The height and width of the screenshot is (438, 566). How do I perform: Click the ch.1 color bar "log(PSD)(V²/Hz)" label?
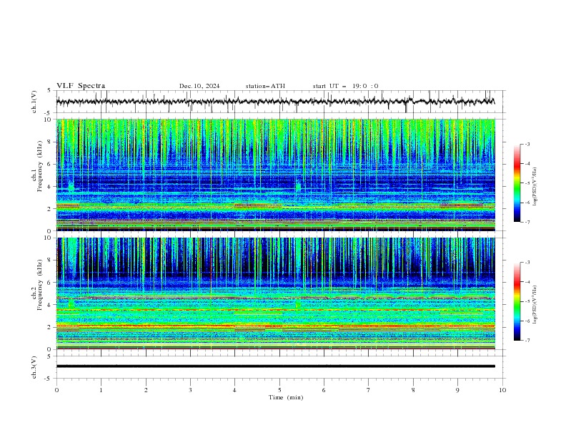tap(535, 187)
